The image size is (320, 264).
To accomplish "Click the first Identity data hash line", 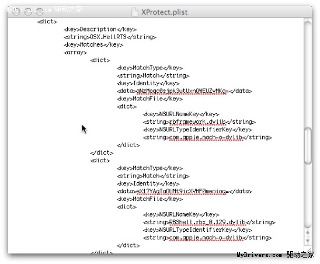I will pos(185,91).
